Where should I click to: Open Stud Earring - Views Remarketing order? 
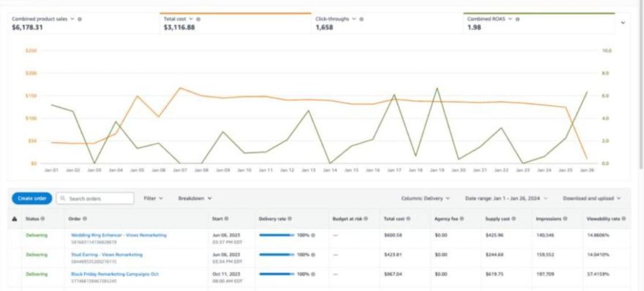(x=107, y=255)
